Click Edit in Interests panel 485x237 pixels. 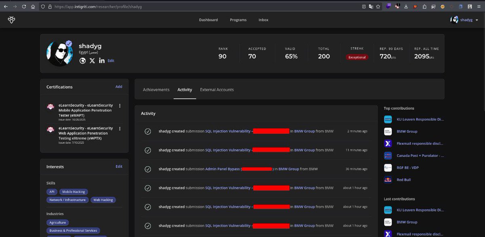pyautogui.click(x=119, y=166)
